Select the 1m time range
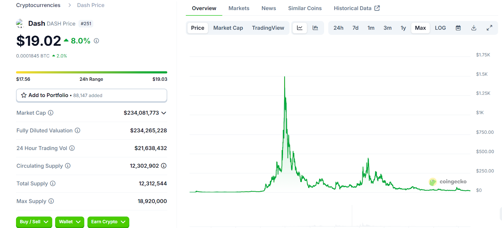 tap(371, 28)
